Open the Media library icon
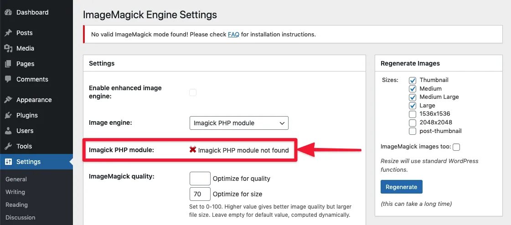This screenshot has width=511, height=225. pyautogui.click(x=8, y=48)
